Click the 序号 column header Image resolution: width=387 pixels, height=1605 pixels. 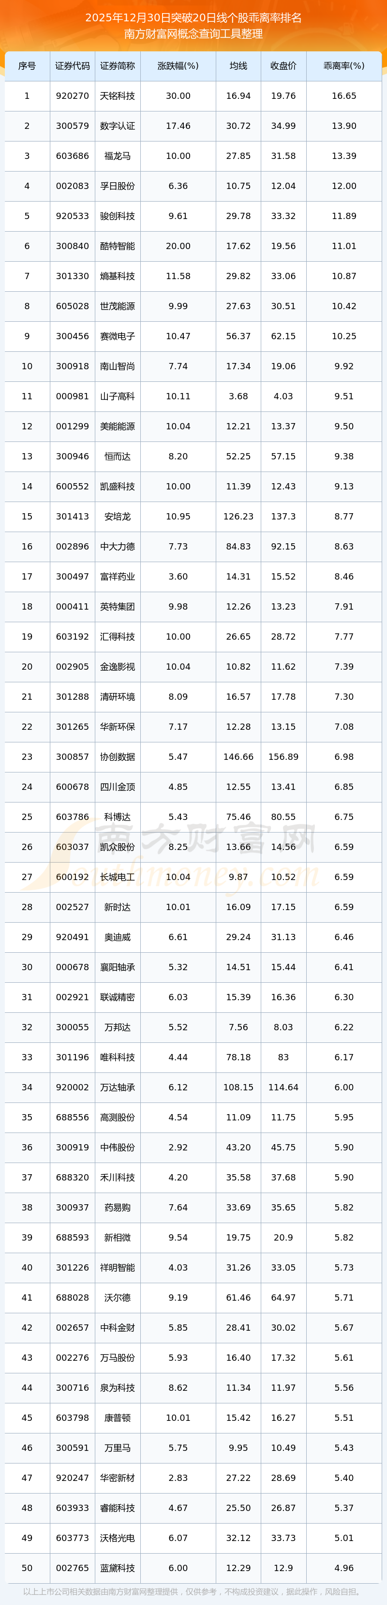coord(27,66)
